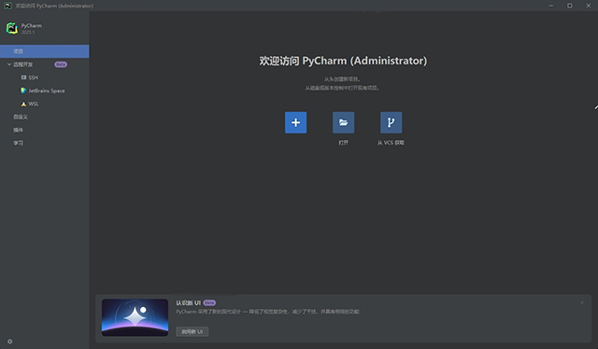The width and height of the screenshot is (598, 349).
Task: Click the Get from VCS label
Action: pyautogui.click(x=391, y=143)
